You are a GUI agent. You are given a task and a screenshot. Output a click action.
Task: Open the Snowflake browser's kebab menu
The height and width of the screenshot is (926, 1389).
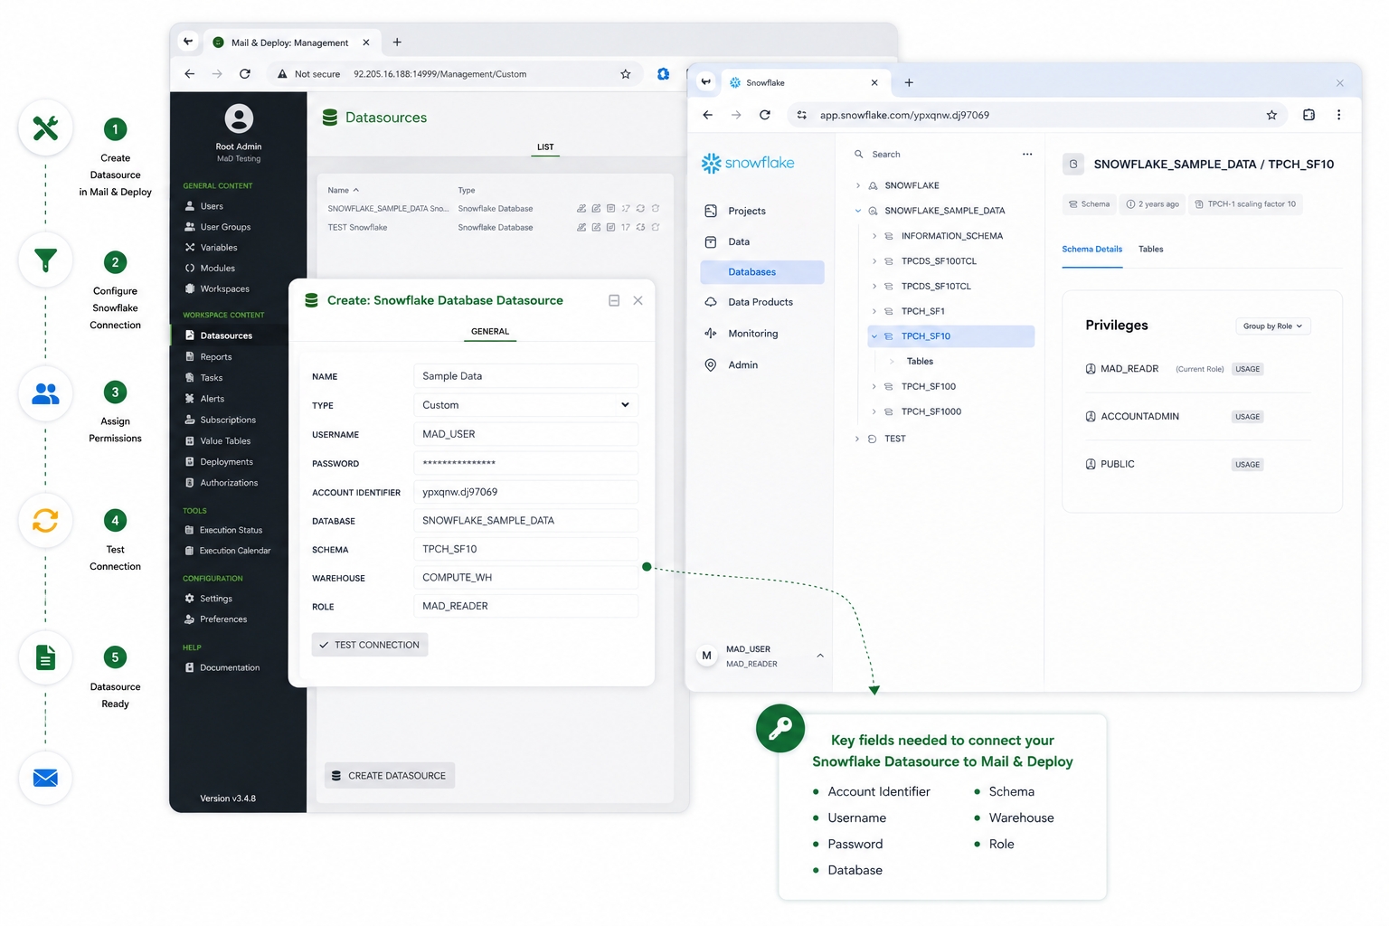[x=1339, y=115]
